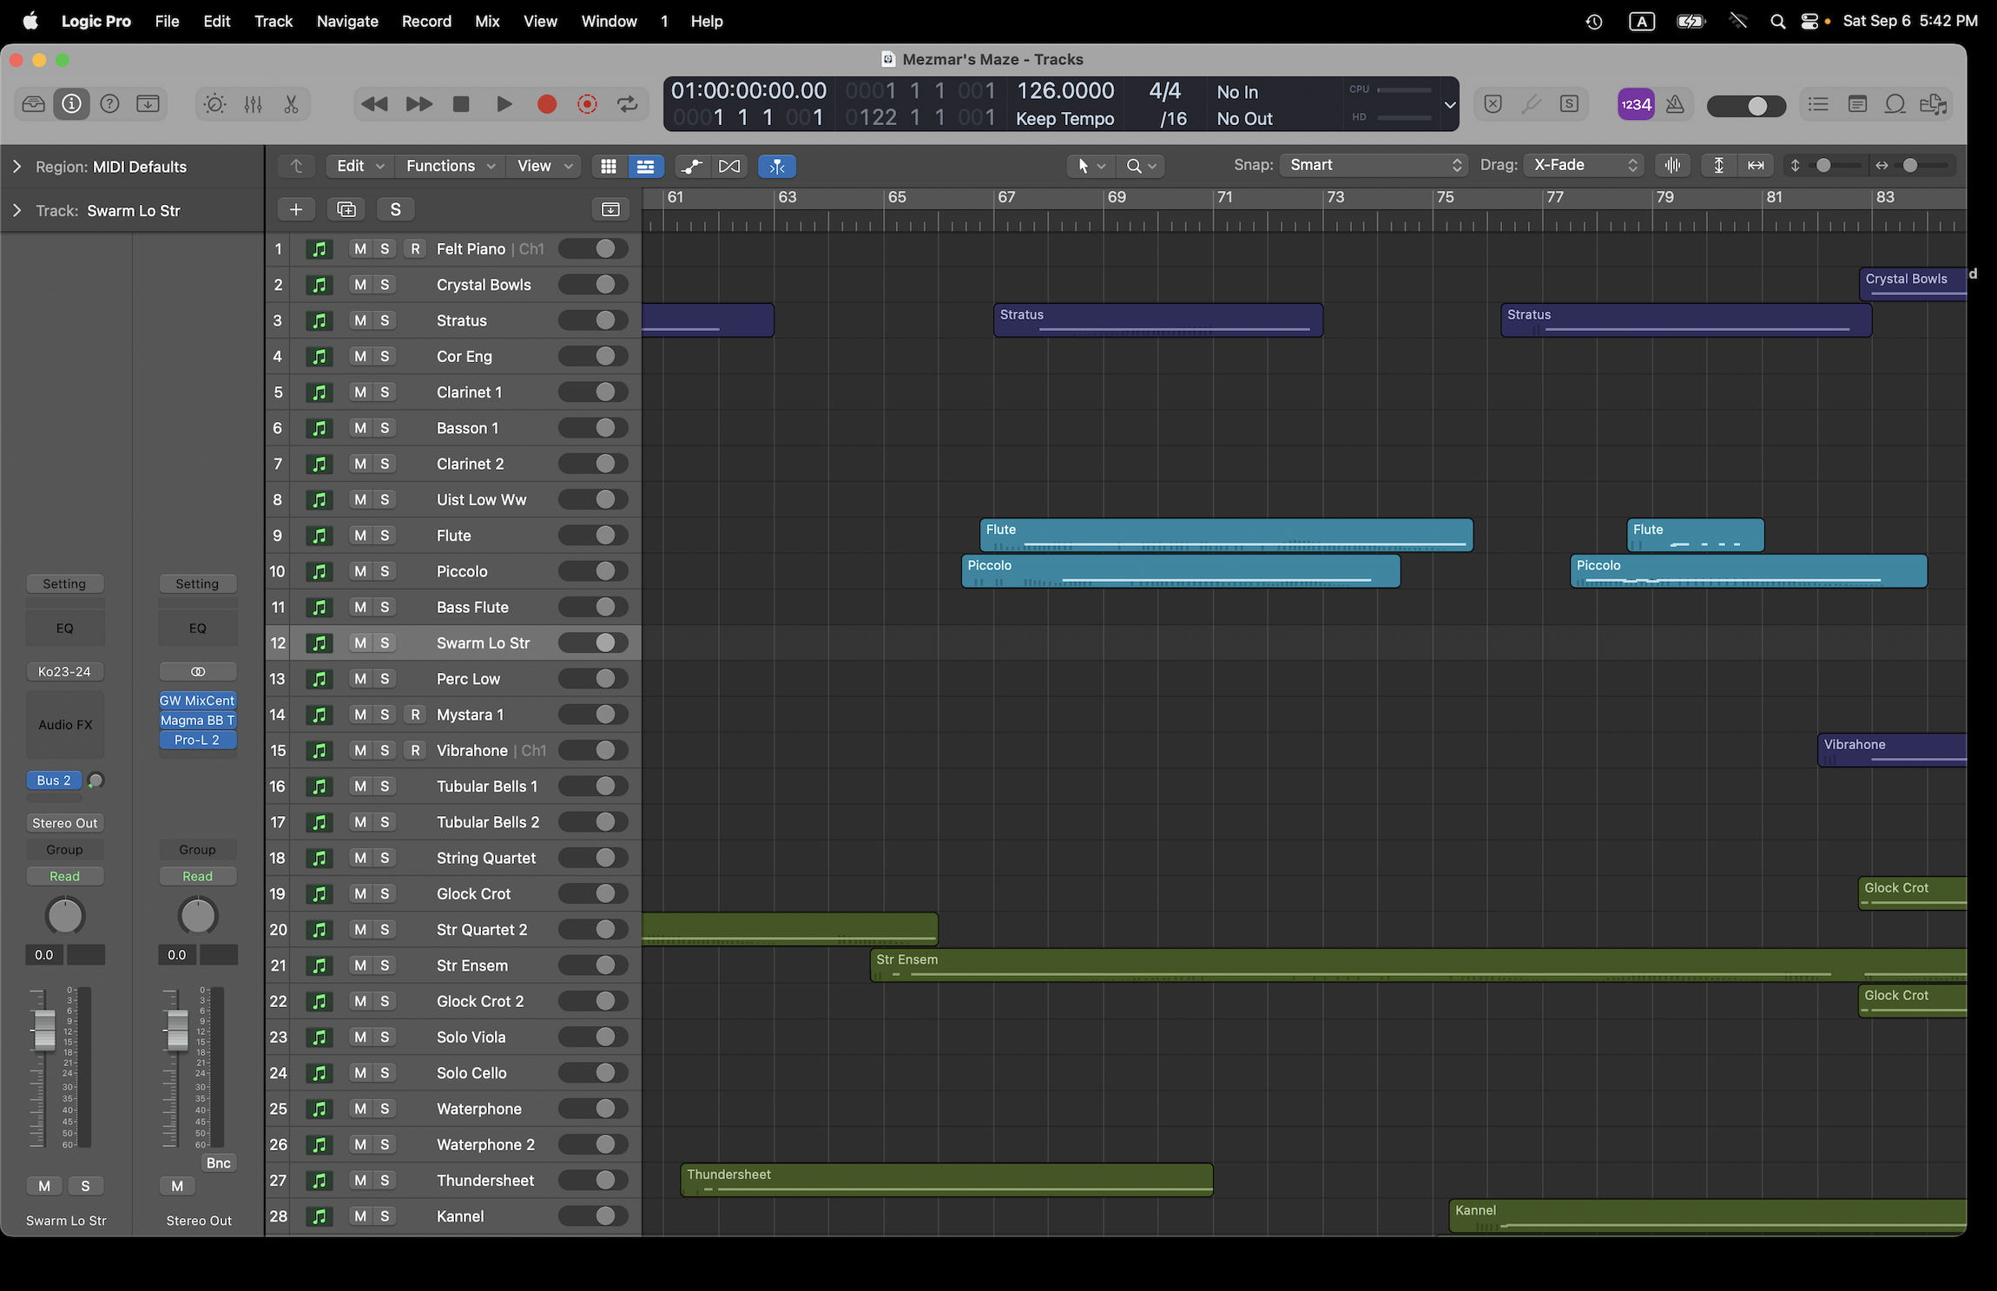1997x1291 pixels.
Task: Click the Bus 2 send button
Action: tap(54, 780)
